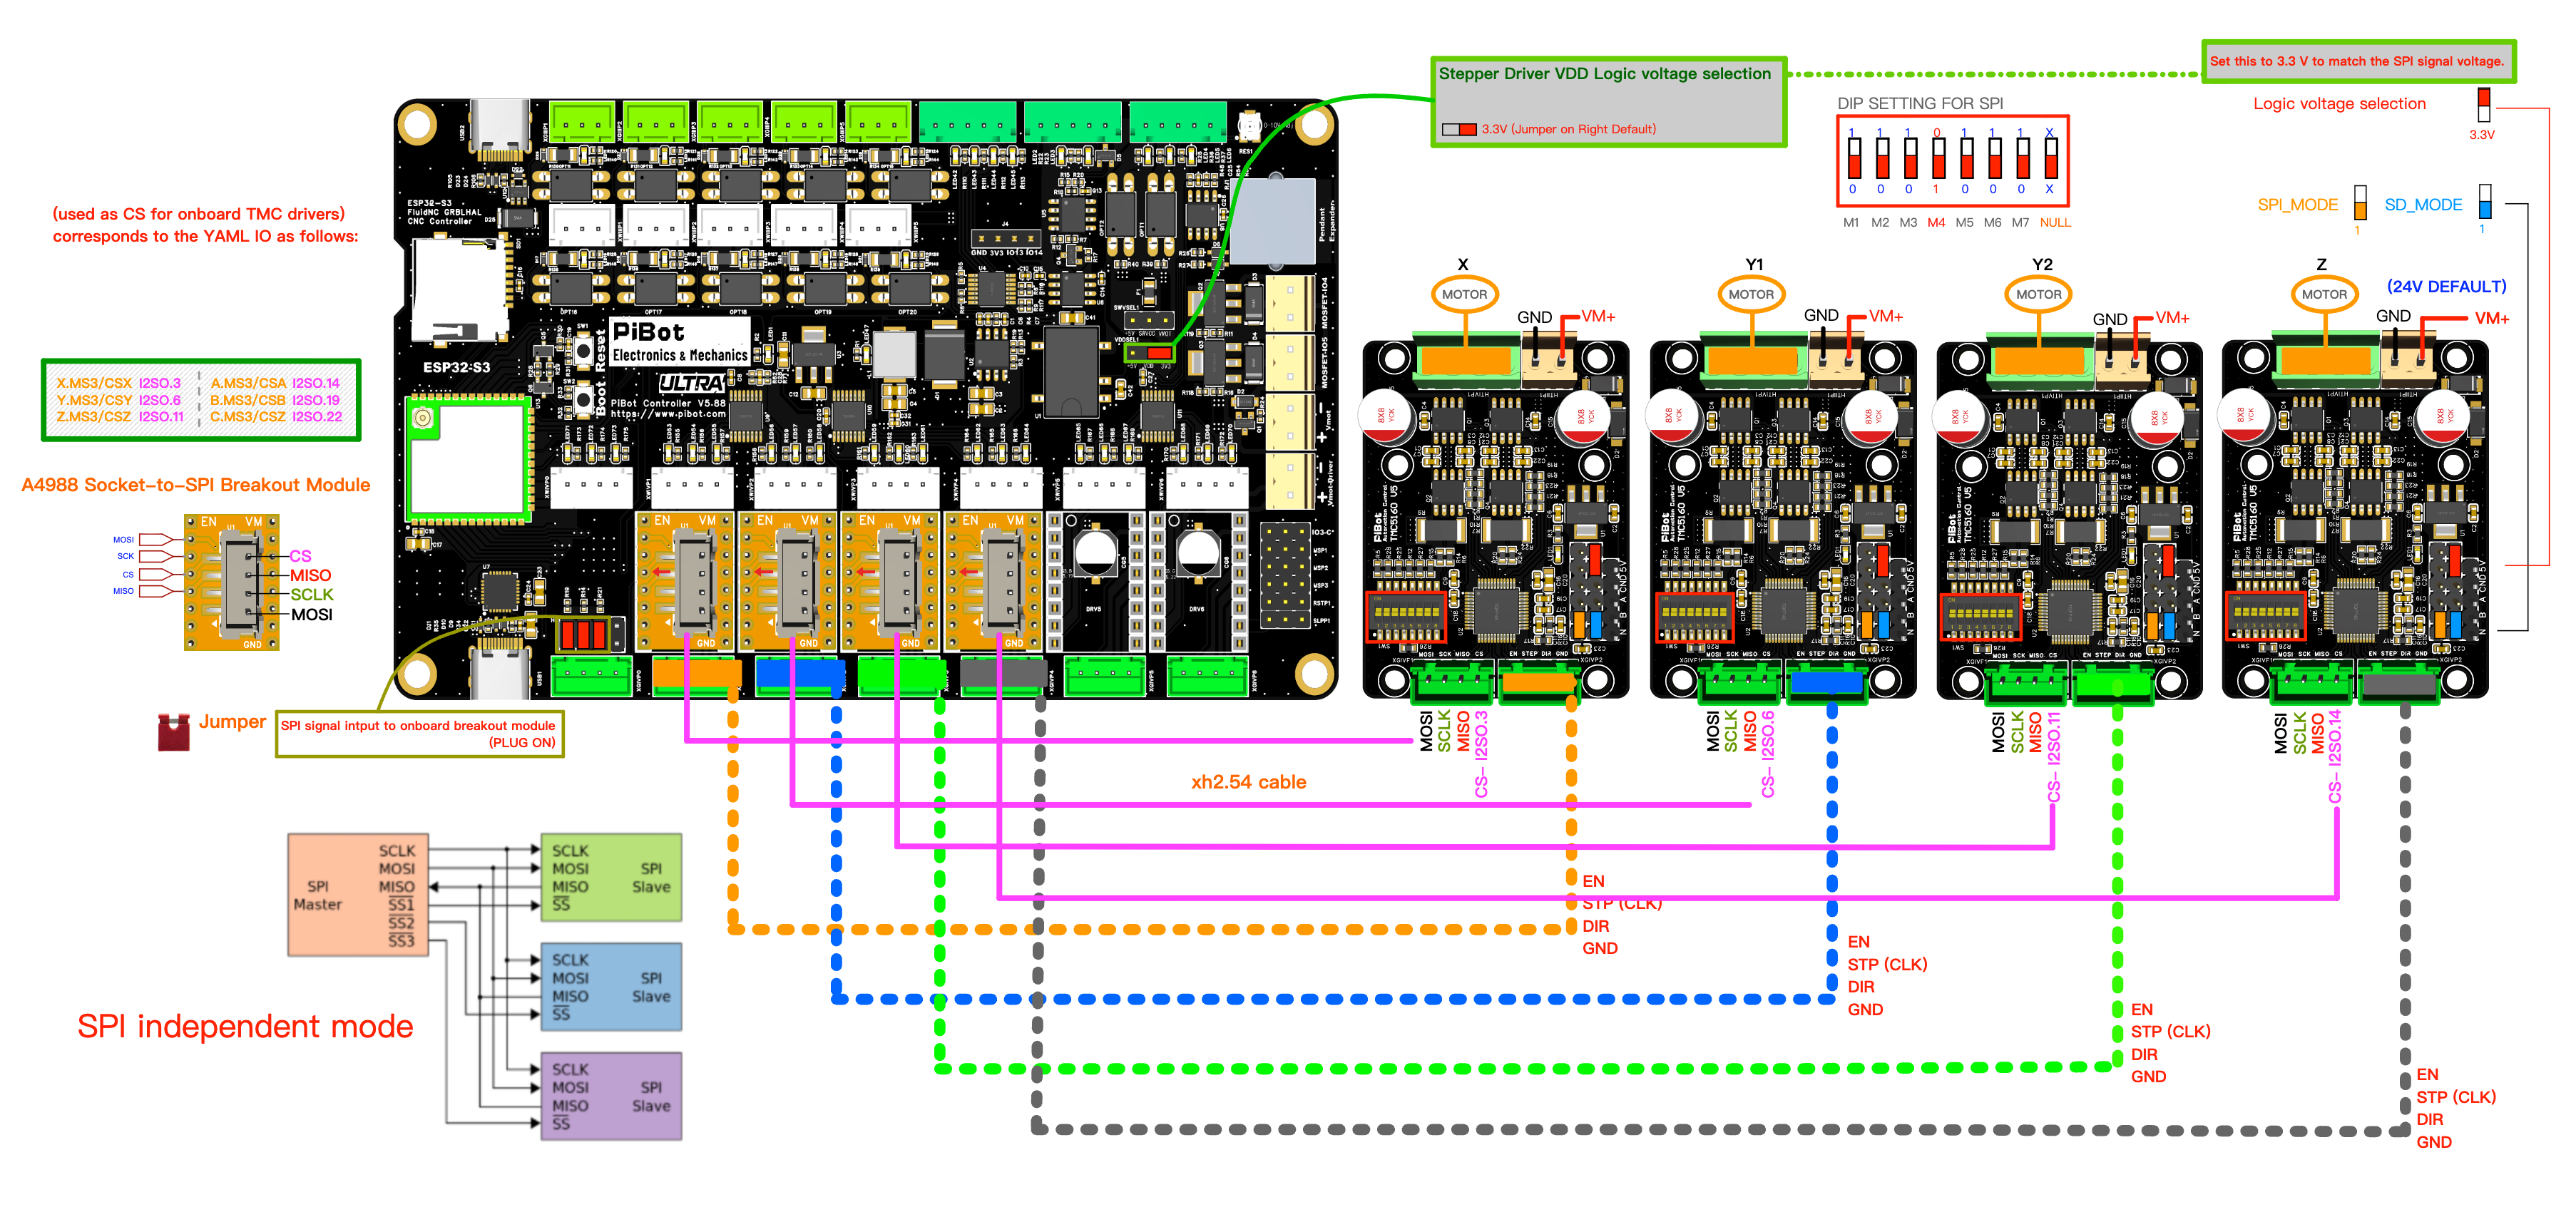Click the 'Logic voltage selection' label
The image size is (2576, 1212).
(x=2339, y=103)
